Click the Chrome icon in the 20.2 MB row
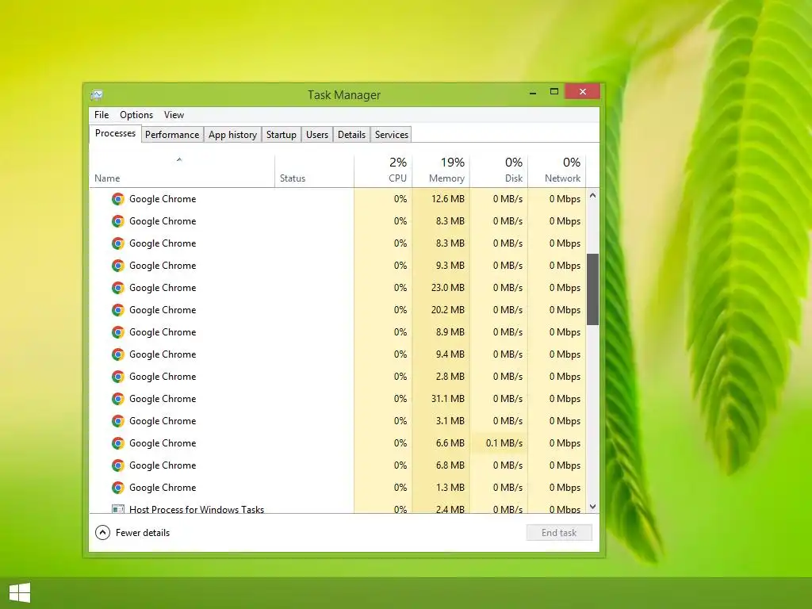 pyautogui.click(x=118, y=310)
